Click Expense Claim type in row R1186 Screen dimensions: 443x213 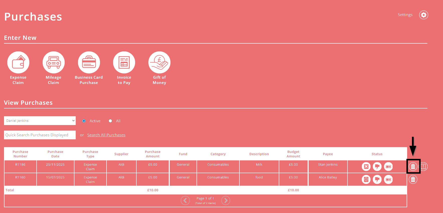click(x=90, y=167)
